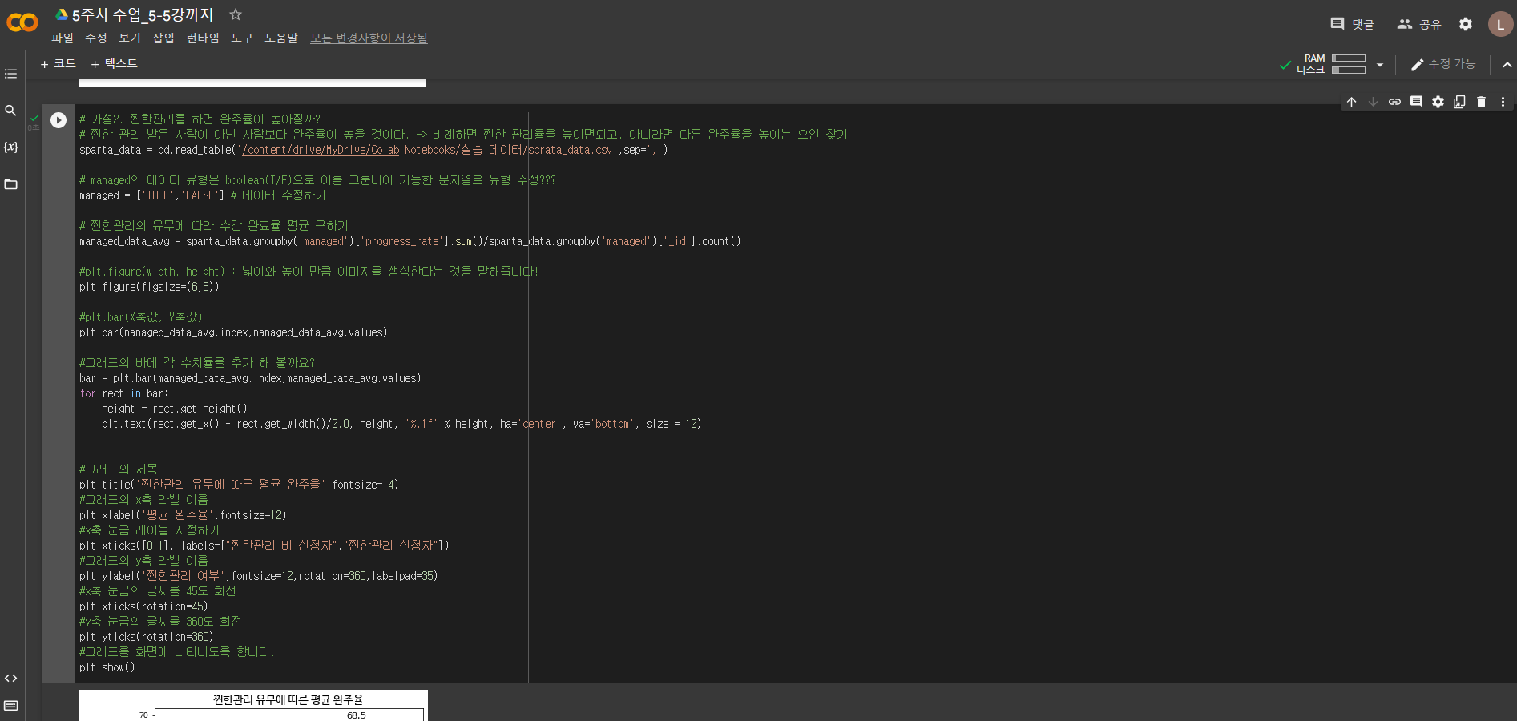Star the notebook with the star icon
1517x721 pixels.
click(235, 14)
